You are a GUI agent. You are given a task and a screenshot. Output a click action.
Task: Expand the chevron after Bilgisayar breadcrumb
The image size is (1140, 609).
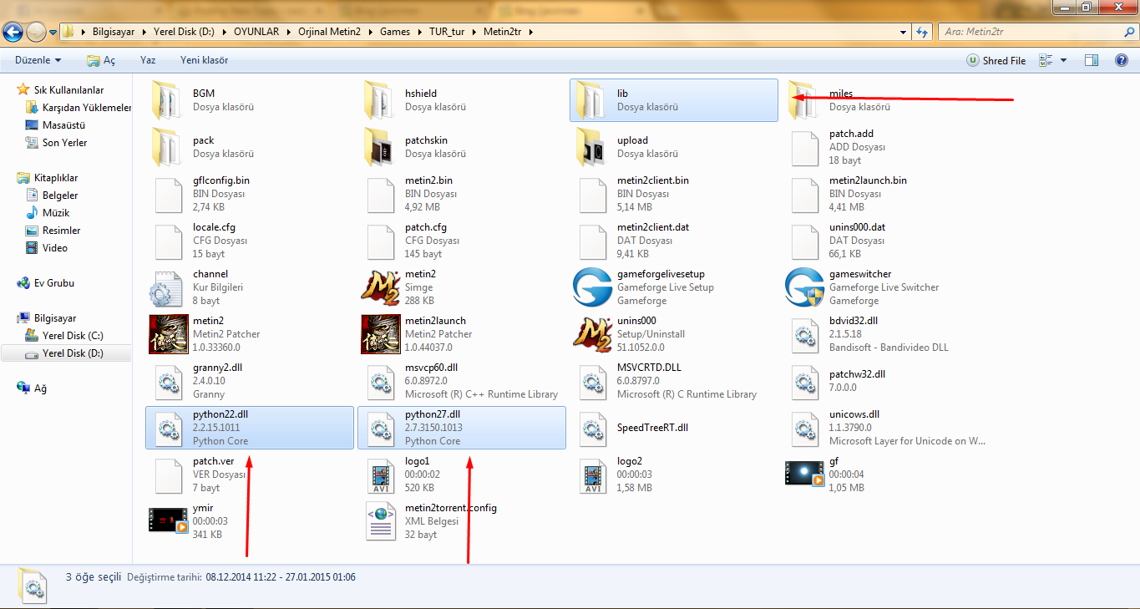[x=145, y=32]
